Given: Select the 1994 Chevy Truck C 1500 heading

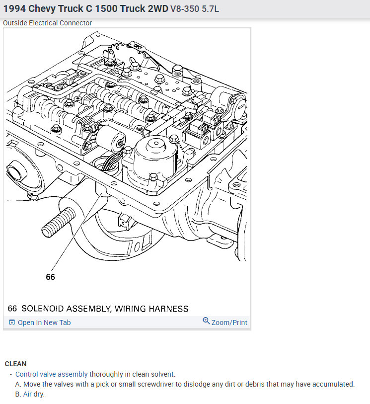Looking at the screenshot, I should [85, 9].
